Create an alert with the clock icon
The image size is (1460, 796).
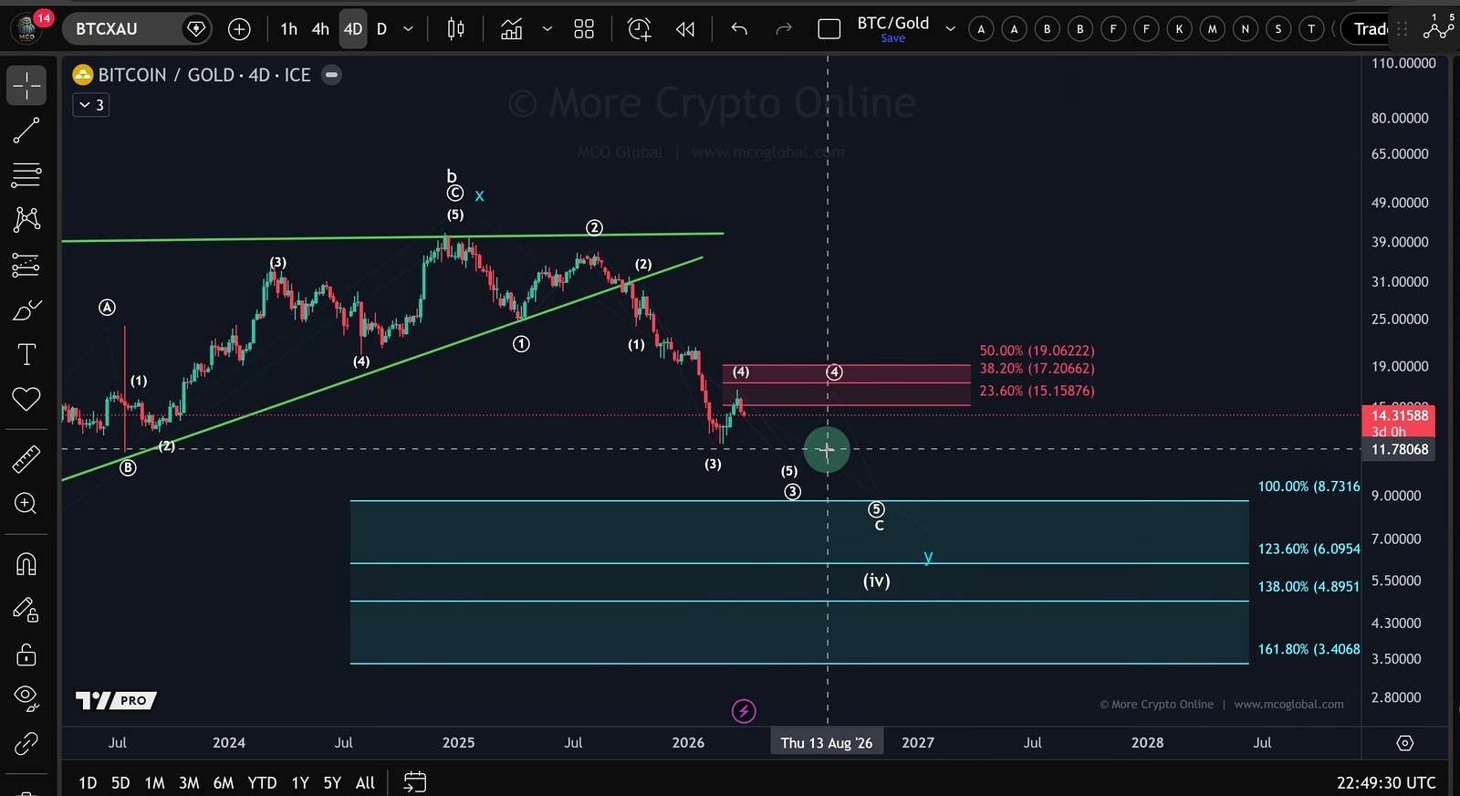pyautogui.click(x=640, y=29)
